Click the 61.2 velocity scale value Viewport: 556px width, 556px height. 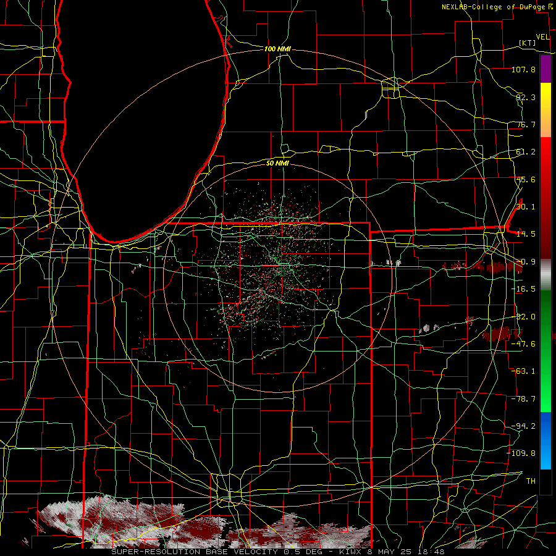click(x=526, y=152)
